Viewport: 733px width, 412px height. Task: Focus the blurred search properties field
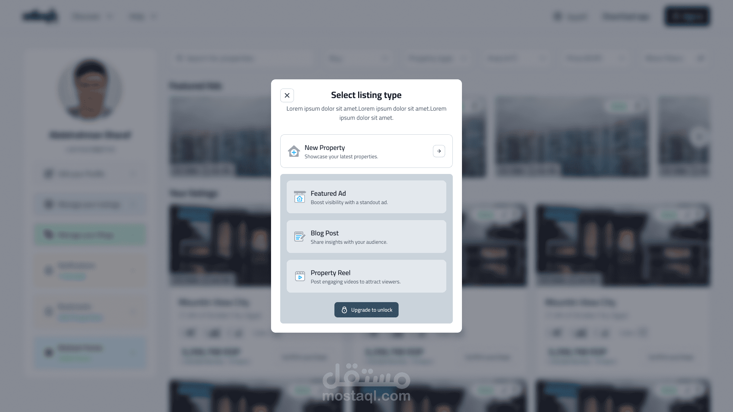point(242,58)
